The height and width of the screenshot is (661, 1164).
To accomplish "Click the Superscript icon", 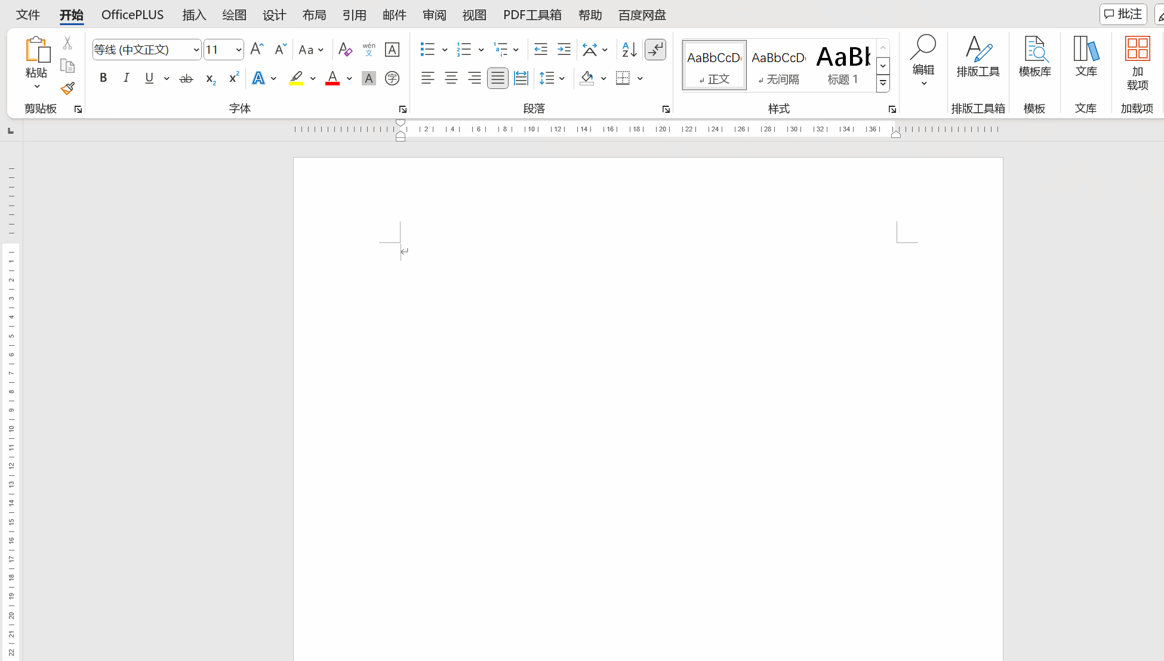I will click(x=234, y=78).
